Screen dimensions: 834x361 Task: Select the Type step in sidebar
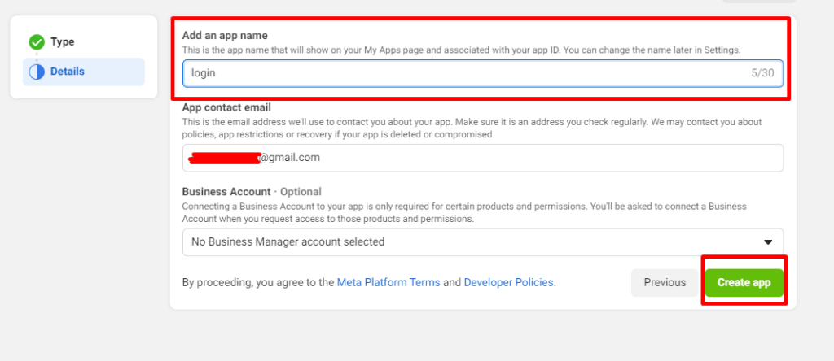[62, 42]
